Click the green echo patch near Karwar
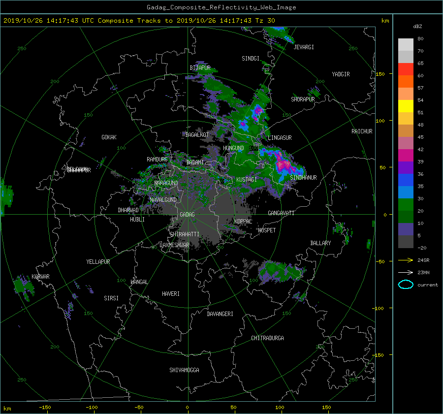The height and width of the screenshot is (414, 443). pyautogui.click(x=24, y=286)
